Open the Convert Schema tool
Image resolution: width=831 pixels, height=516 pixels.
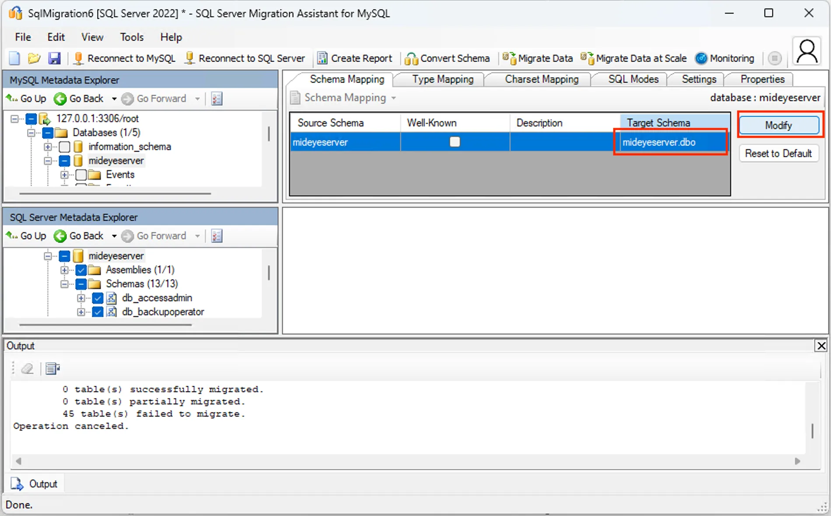[447, 58]
